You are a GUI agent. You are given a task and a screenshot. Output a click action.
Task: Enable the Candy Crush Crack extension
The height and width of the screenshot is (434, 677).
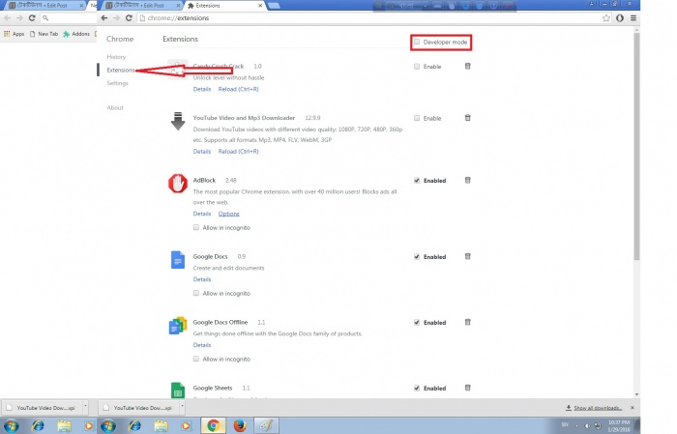417,67
